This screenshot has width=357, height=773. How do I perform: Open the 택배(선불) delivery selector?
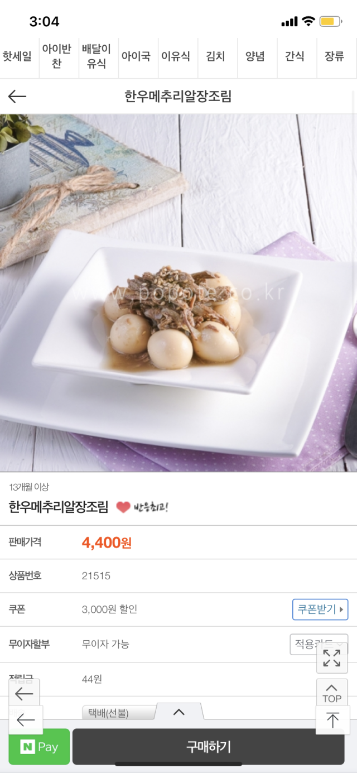(118, 713)
